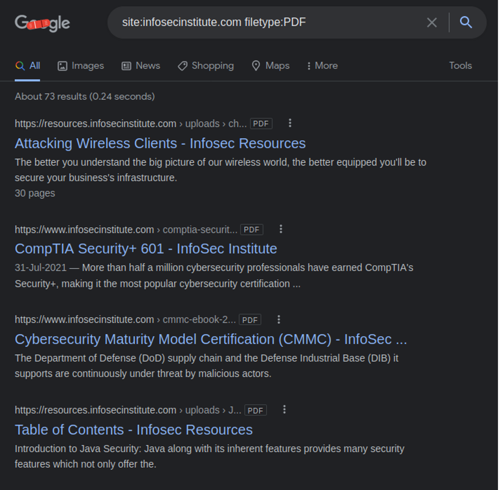Viewport: 499px width, 490px height.
Task: Click PDF badge on Attacking Wireless Clients result
Action: pos(261,124)
